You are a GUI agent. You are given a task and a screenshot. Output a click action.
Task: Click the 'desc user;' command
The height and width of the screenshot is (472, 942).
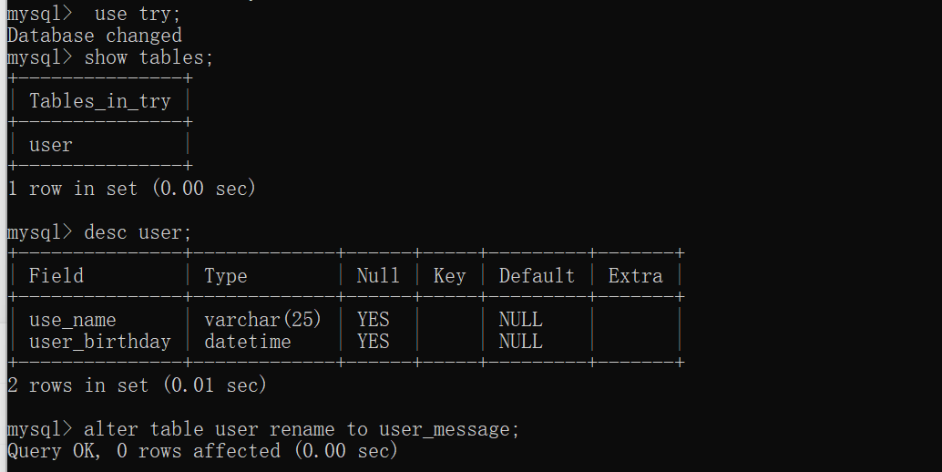click(x=138, y=232)
